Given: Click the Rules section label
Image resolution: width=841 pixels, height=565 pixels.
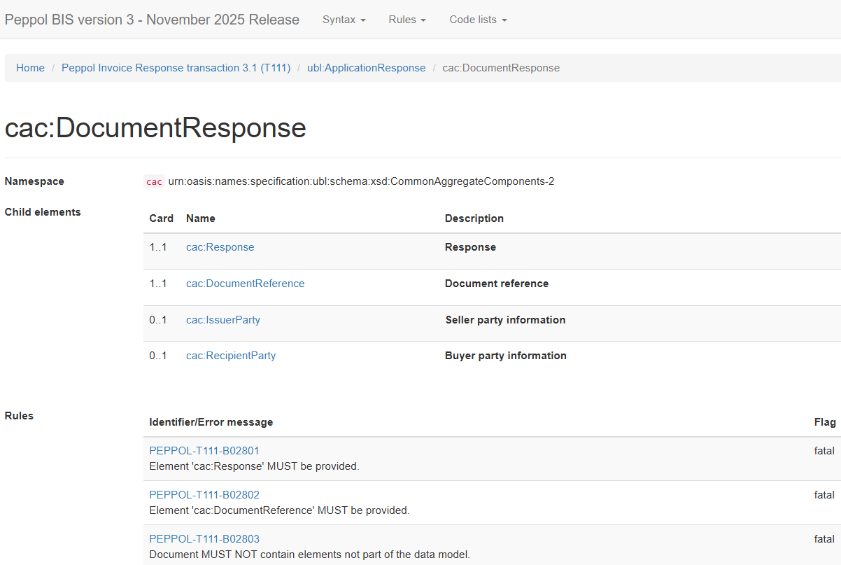Looking at the screenshot, I should click(x=19, y=416).
